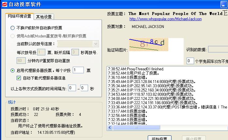Choose 使用Ads或Modem重复拨号 radio option
This screenshot has width=228, height=140.
click(x=13, y=36)
